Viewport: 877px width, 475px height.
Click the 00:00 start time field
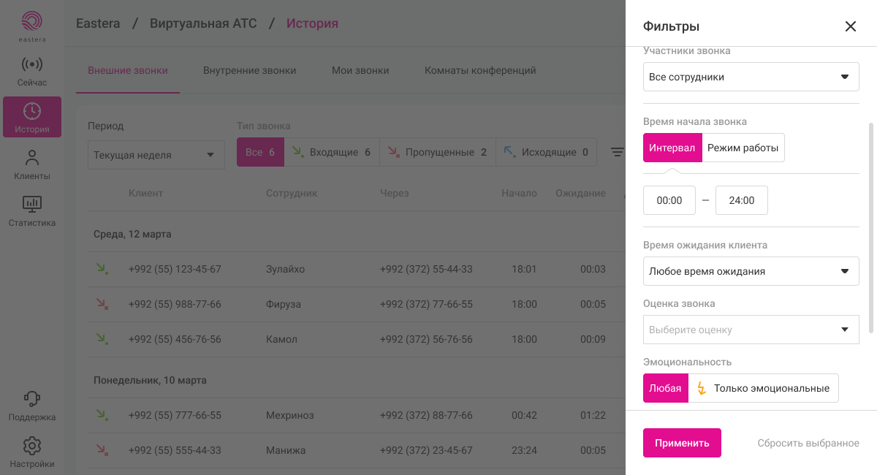[x=669, y=200]
